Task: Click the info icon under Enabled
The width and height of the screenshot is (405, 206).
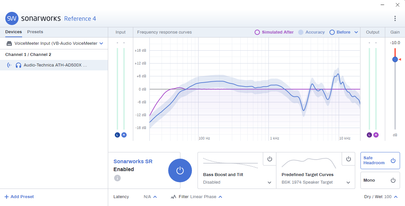Action: (x=117, y=178)
